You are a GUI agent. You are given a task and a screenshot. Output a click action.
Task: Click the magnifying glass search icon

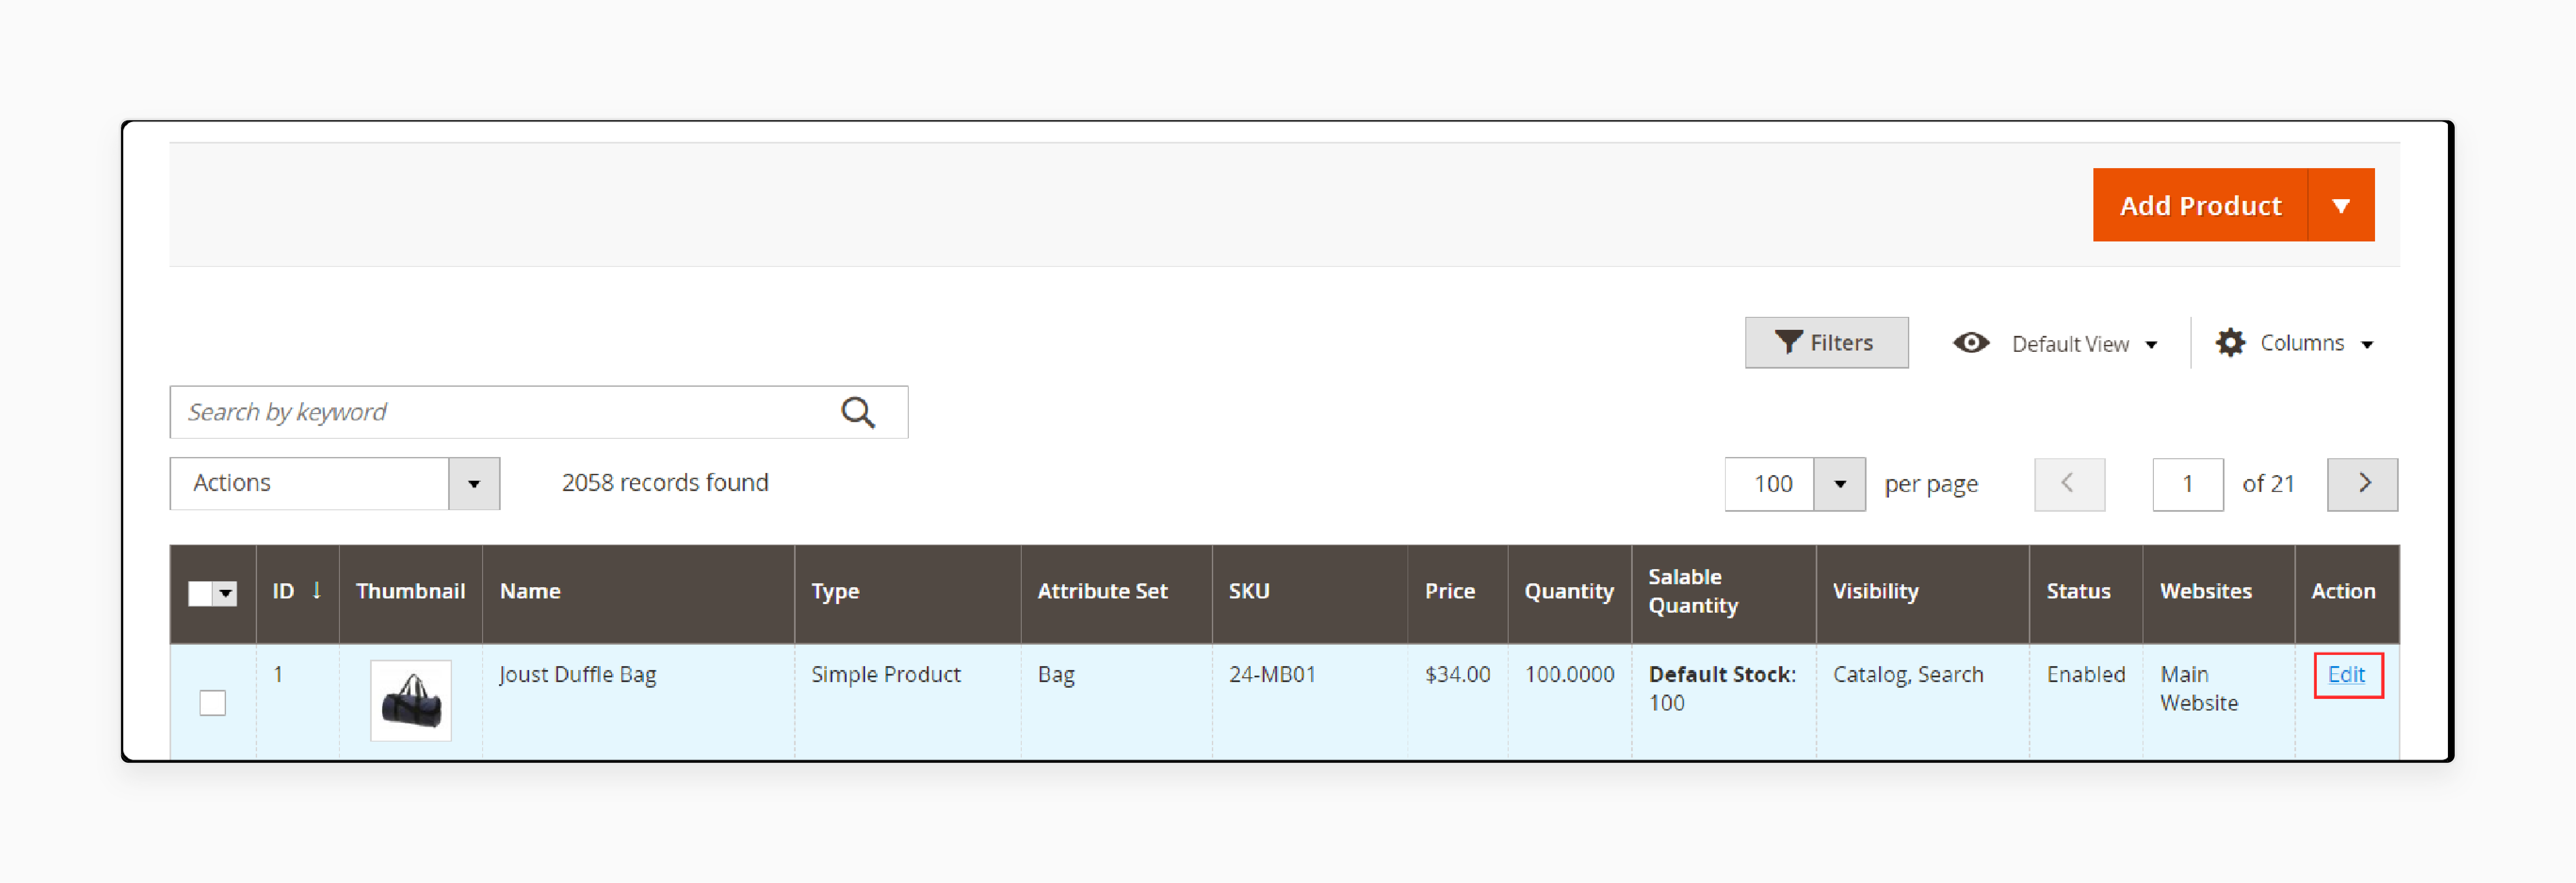(858, 412)
